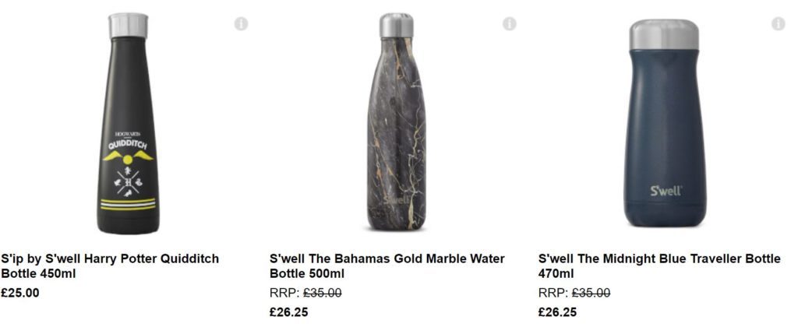Click silver cap of the Quidditch bottle
798x334 pixels.
click(x=128, y=25)
